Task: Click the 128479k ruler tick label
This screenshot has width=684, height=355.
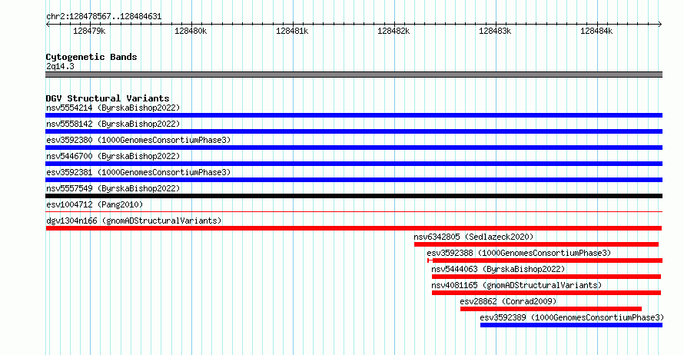Action: click(89, 31)
